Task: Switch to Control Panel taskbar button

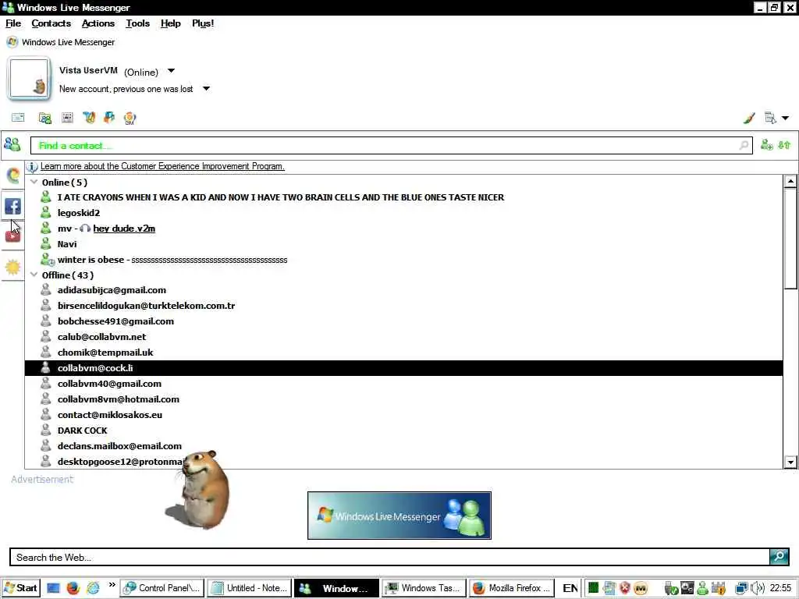Action: [162, 588]
